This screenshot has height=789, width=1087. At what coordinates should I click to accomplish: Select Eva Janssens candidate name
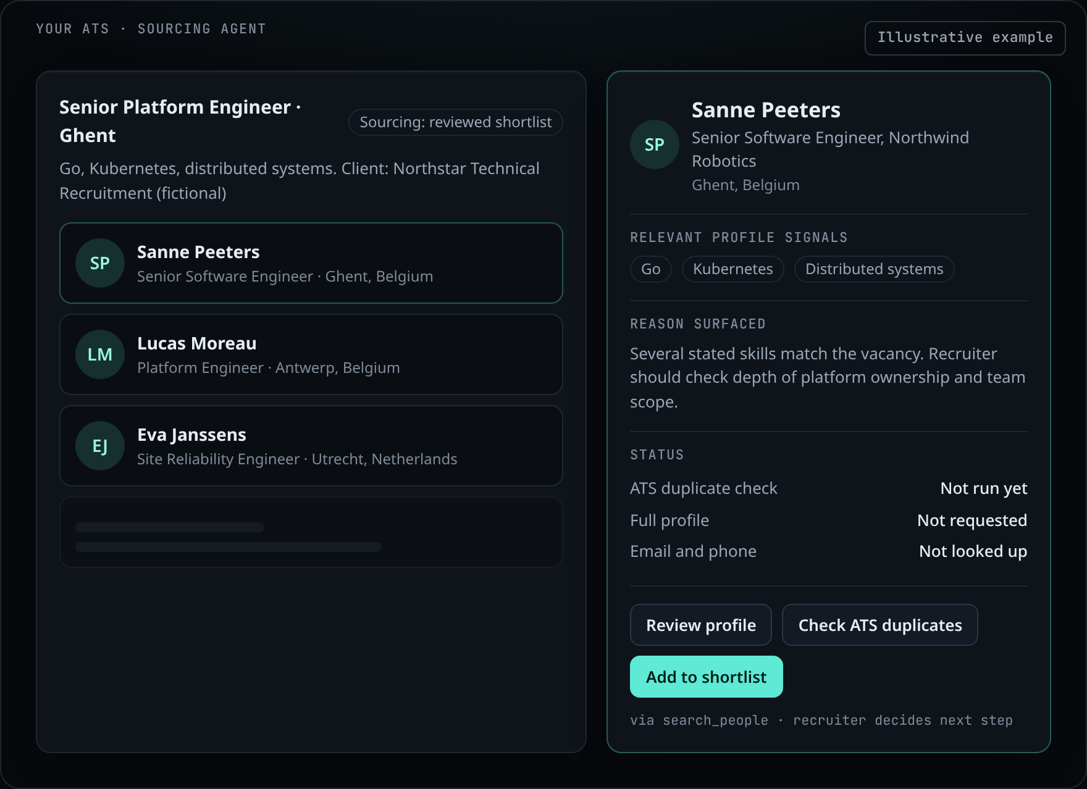pos(191,435)
